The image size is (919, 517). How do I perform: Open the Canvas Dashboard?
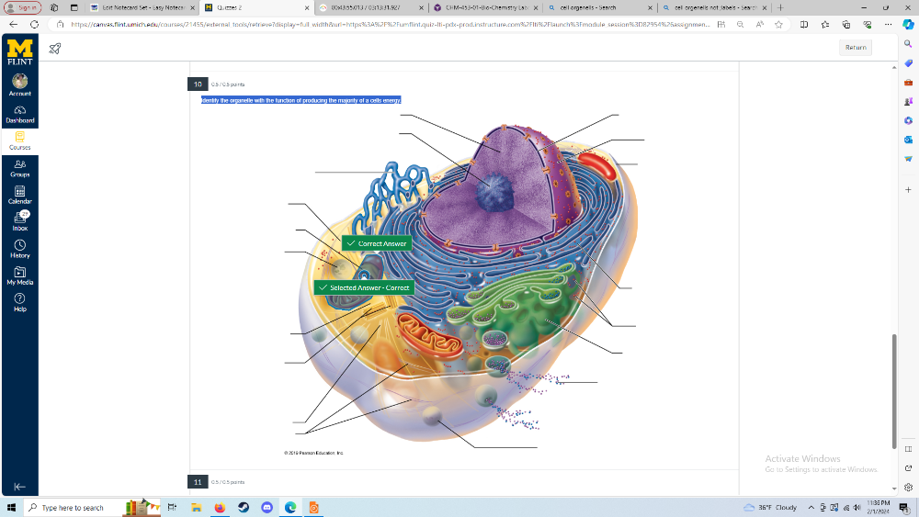[19, 114]
